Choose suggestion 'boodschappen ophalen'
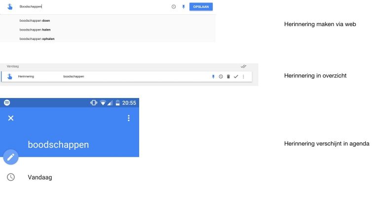Viewport: 380px width, 197px height. tap(37, 38)
